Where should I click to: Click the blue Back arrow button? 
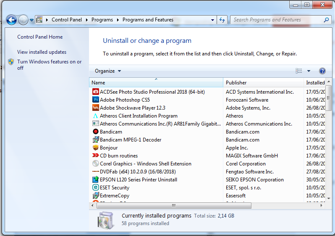click(11, 20)
